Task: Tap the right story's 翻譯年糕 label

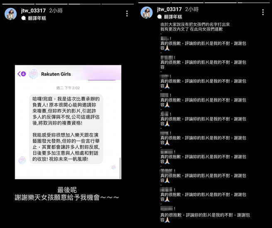Action: pyautogui.click(x=173, y=17)
